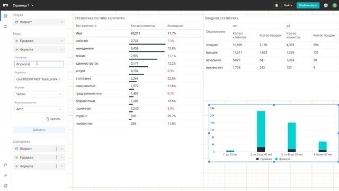Toggle sort direction for Возраст
The height and width of the screenshot is (191, 339).
[57, 149]
